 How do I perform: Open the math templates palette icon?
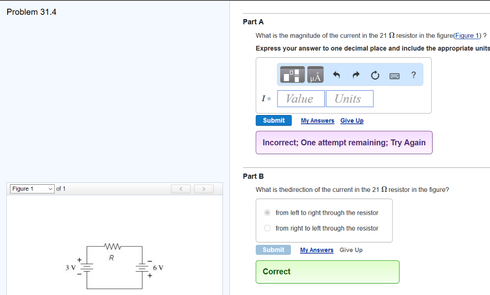291,74
